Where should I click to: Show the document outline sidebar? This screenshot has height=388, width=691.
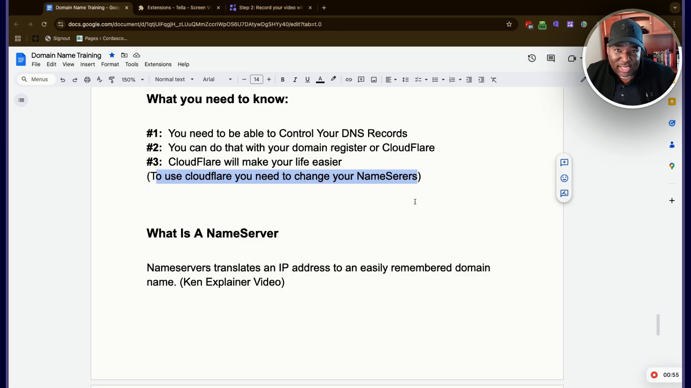tap(21, 100)
